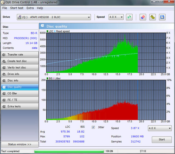
Task: Click the elapsed time 27:10
Action: (x=143, y=151)
